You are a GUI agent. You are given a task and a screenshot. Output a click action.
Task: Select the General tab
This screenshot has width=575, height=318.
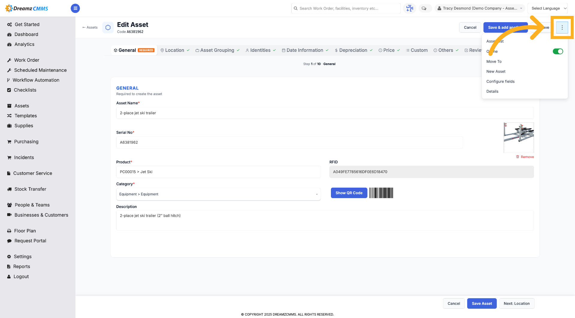134,50
